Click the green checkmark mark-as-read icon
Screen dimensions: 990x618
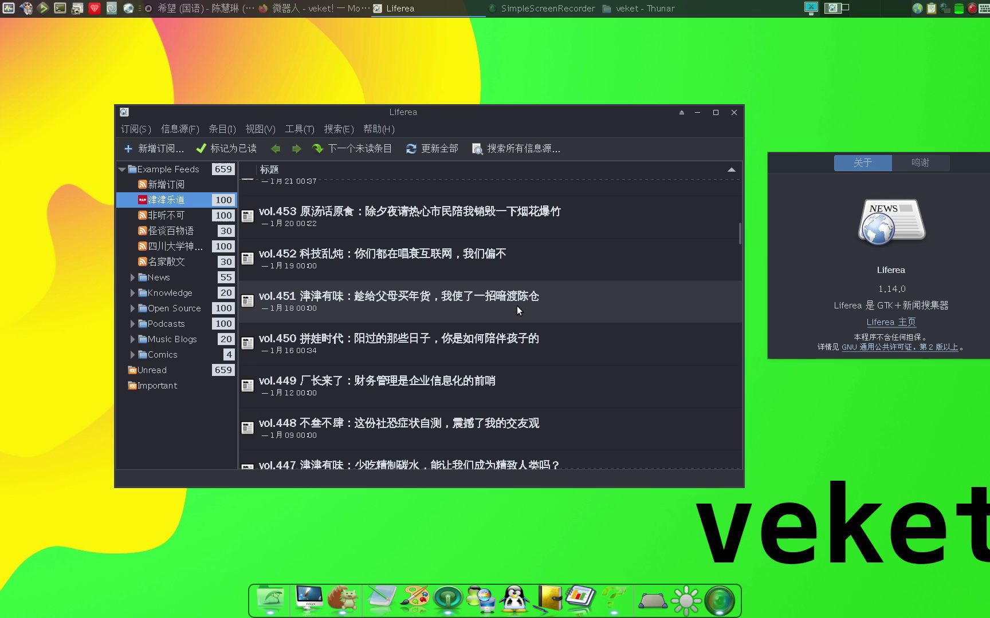(201, 149)
